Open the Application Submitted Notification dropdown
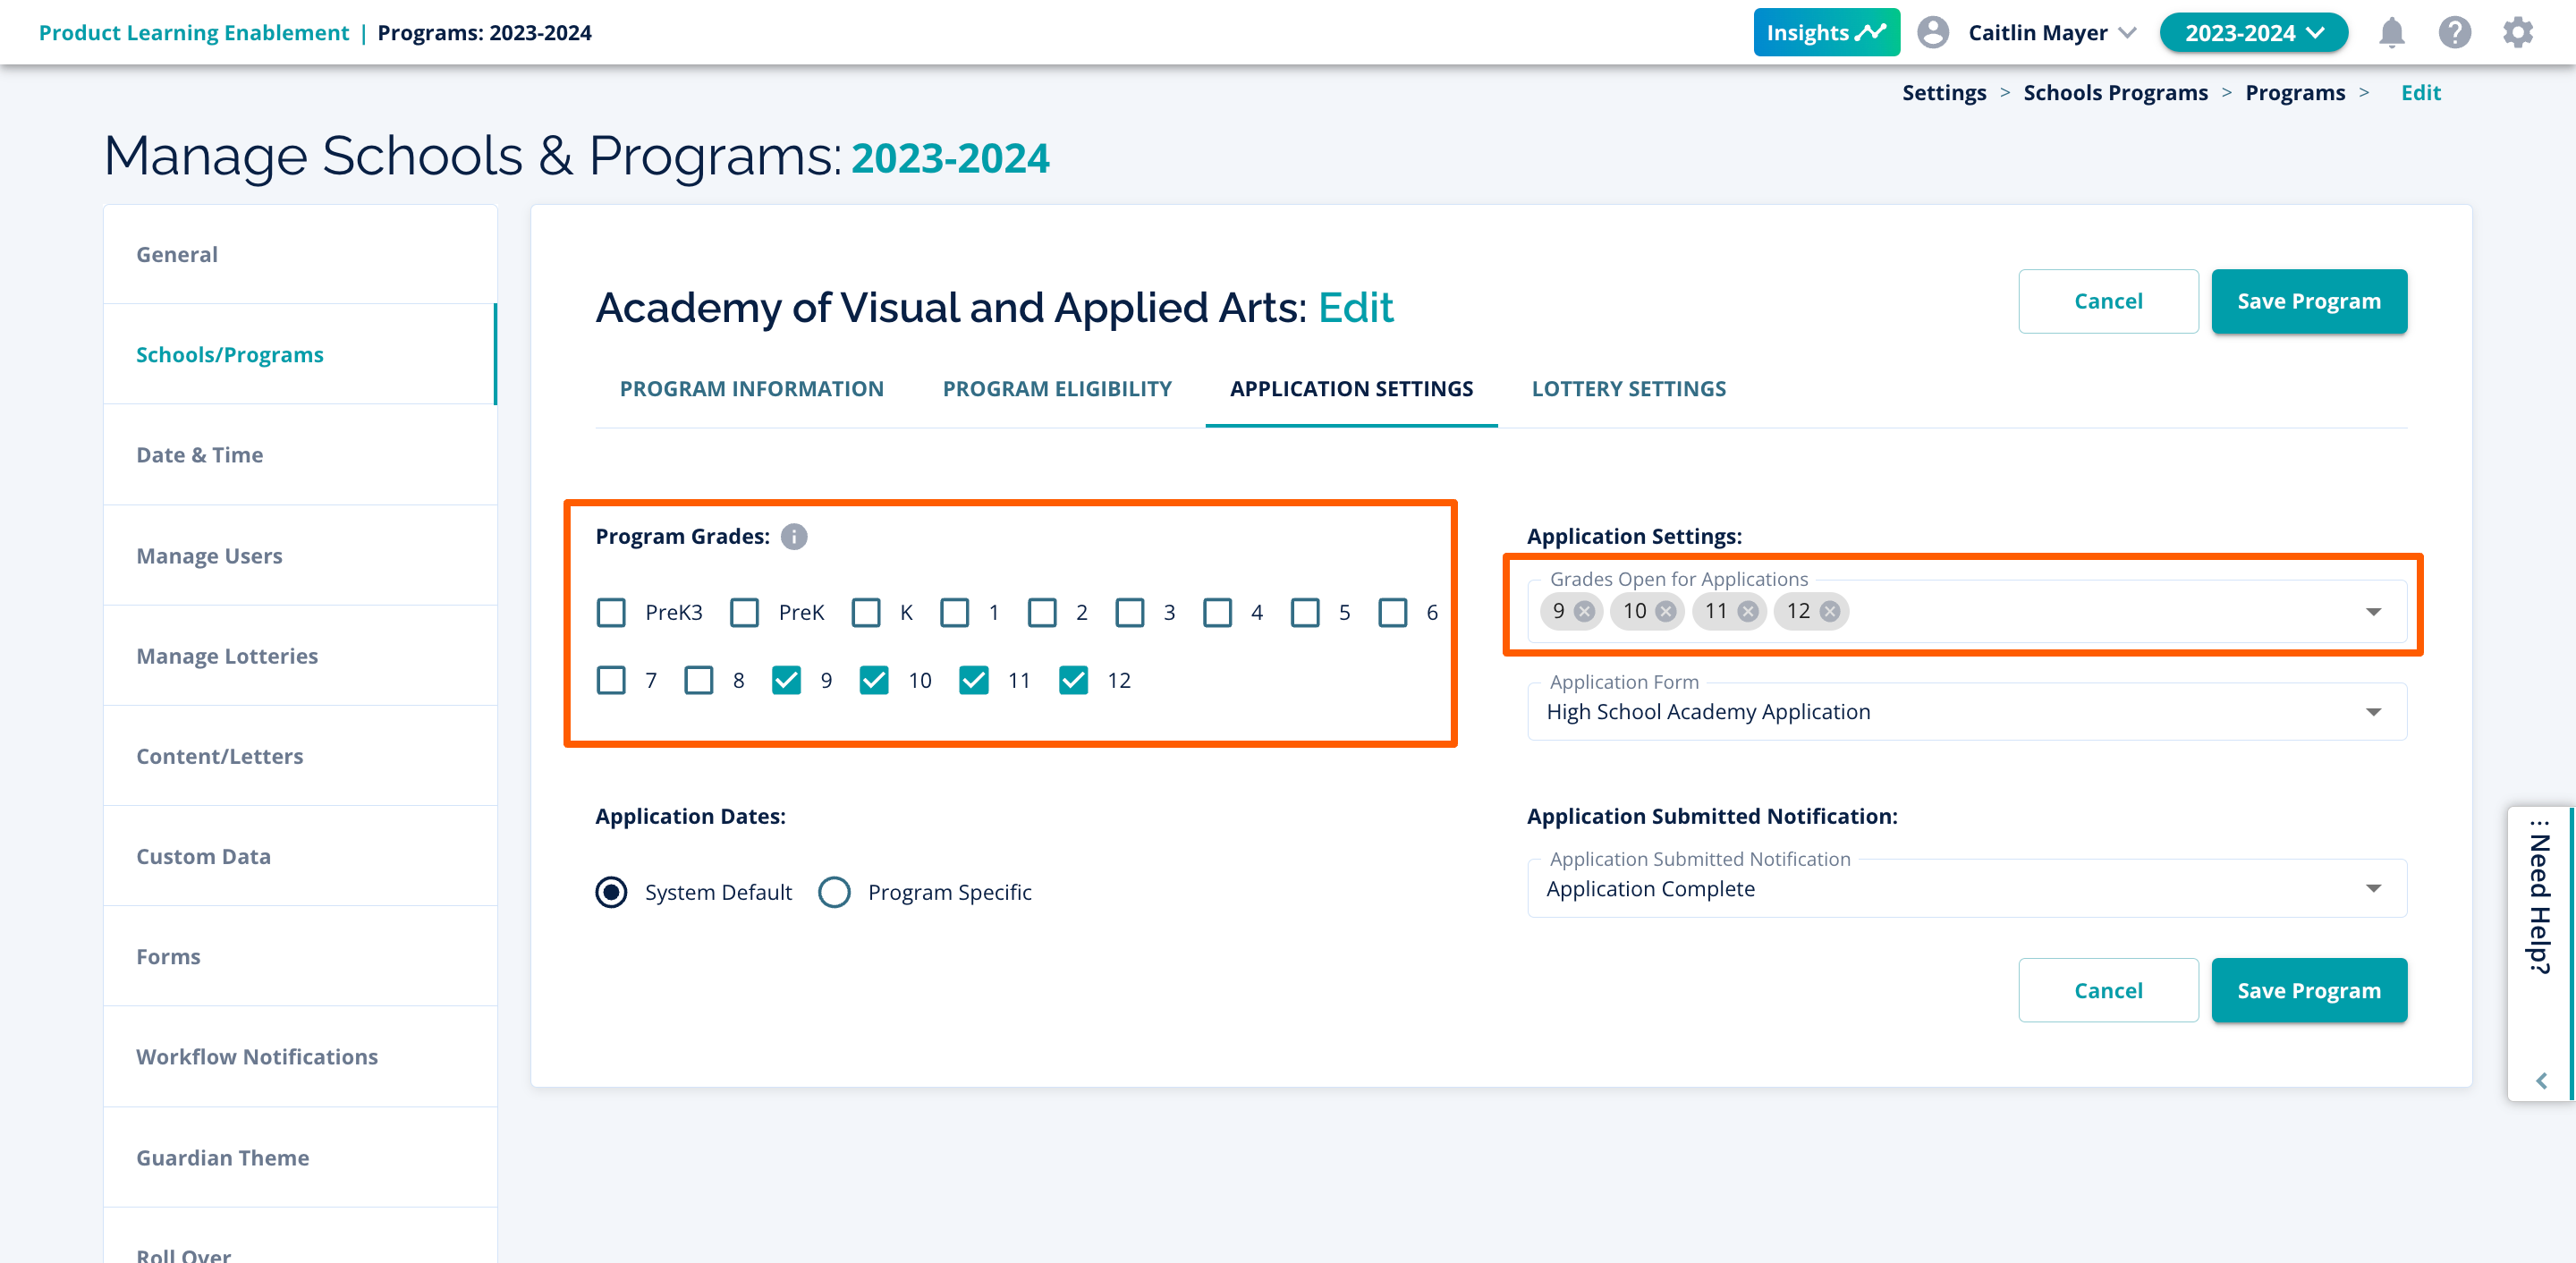The image size is (2576, 1263). click(2373, 889)
